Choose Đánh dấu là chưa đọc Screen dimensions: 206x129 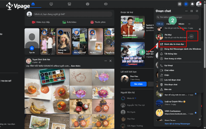173,44
